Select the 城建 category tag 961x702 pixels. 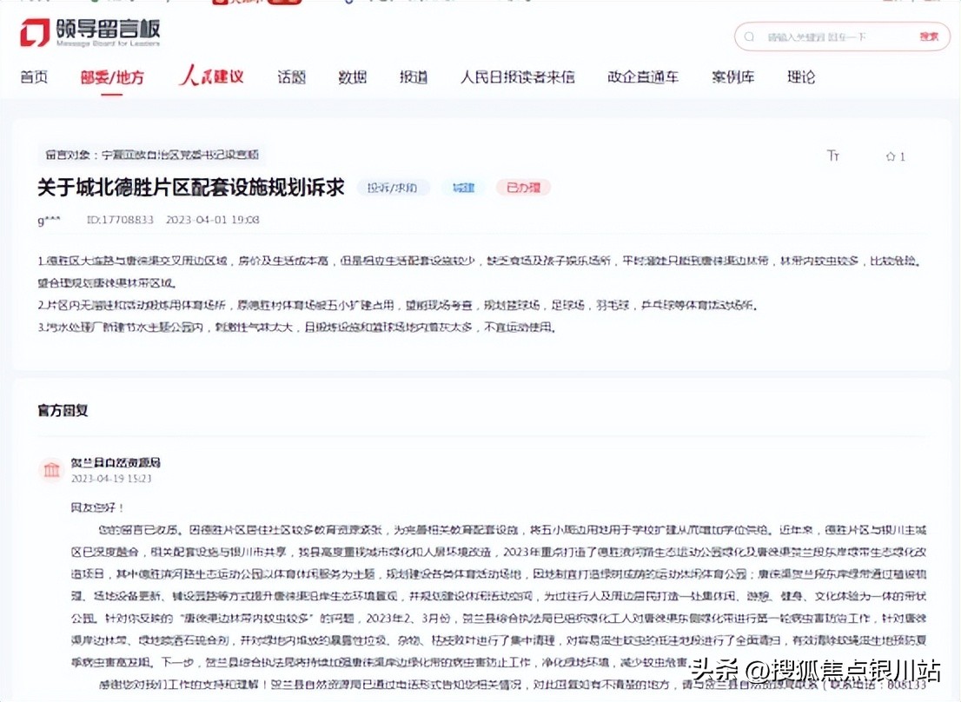coord(463,188)
